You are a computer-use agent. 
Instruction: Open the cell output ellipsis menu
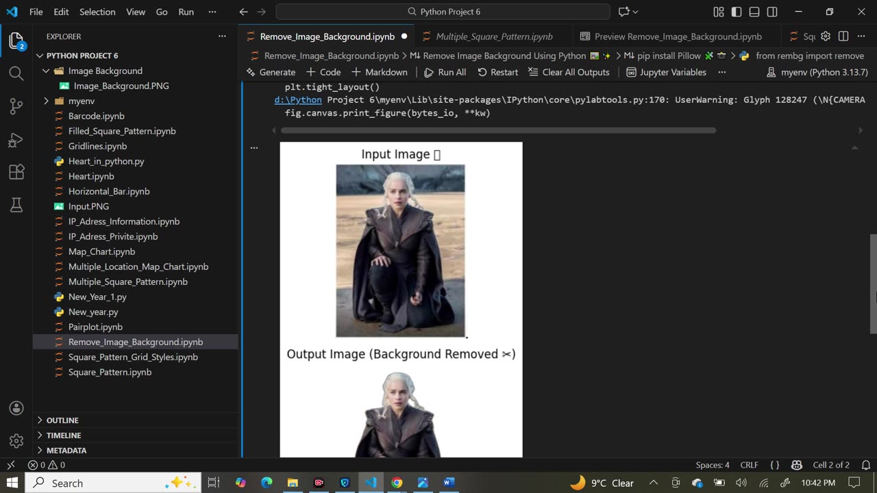tap(254, 147)
